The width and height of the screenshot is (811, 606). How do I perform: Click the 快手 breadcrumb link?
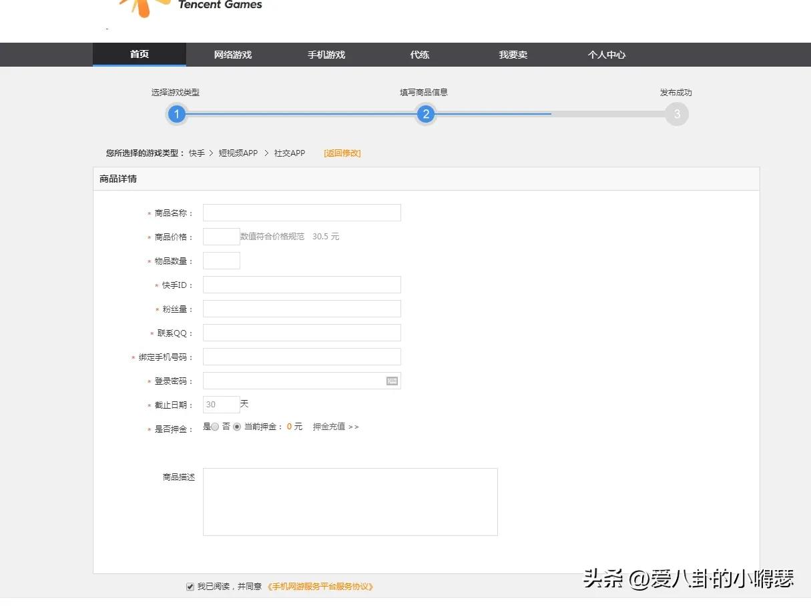[x=196, y=153]
